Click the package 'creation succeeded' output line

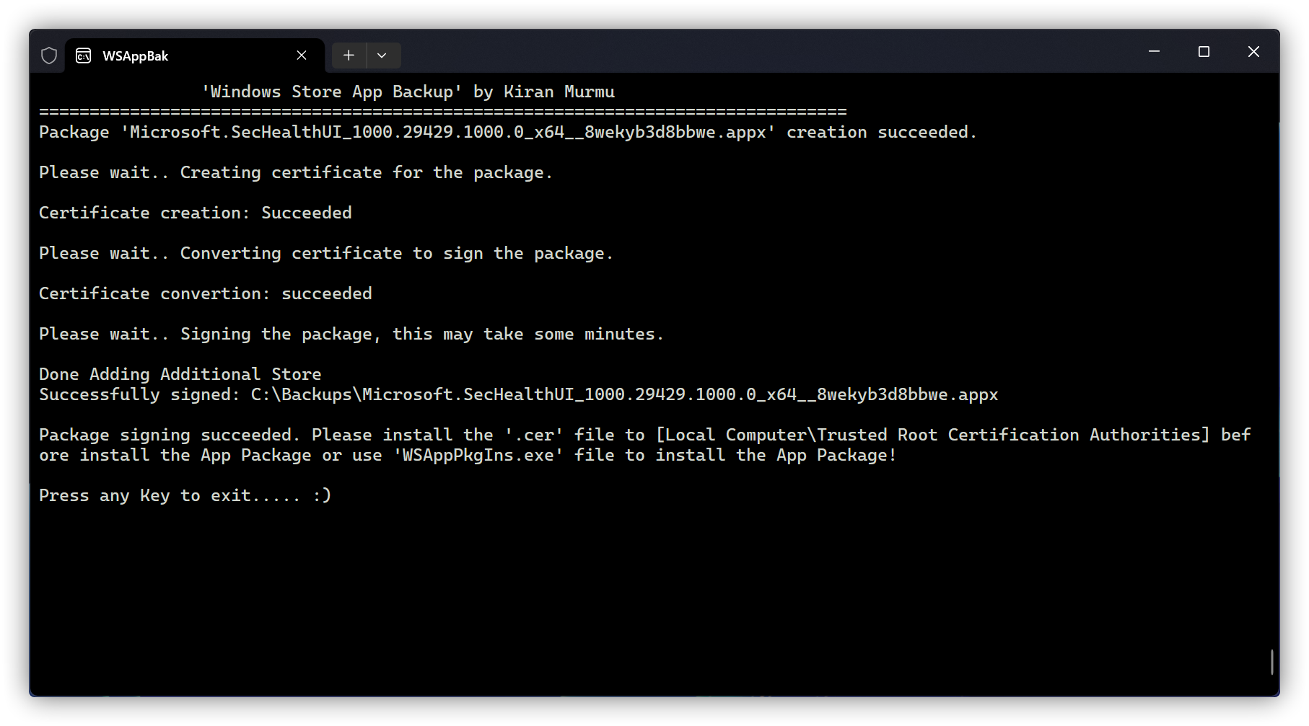coord(507,133)
